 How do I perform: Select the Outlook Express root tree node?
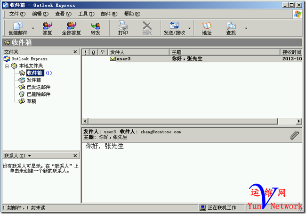(29, 58)
